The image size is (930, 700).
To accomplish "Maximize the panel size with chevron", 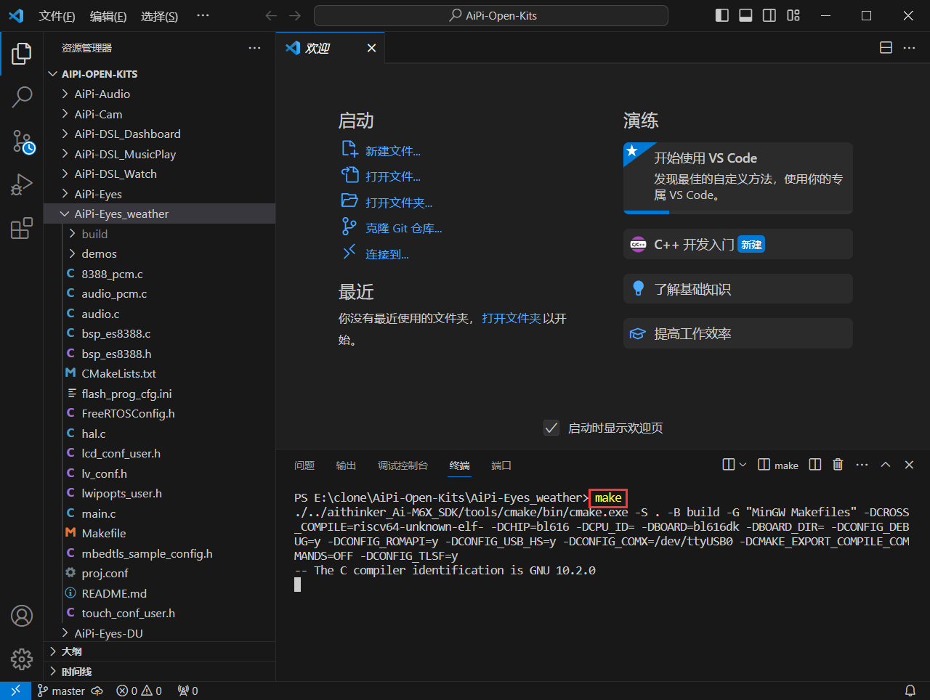I will 886,465.
